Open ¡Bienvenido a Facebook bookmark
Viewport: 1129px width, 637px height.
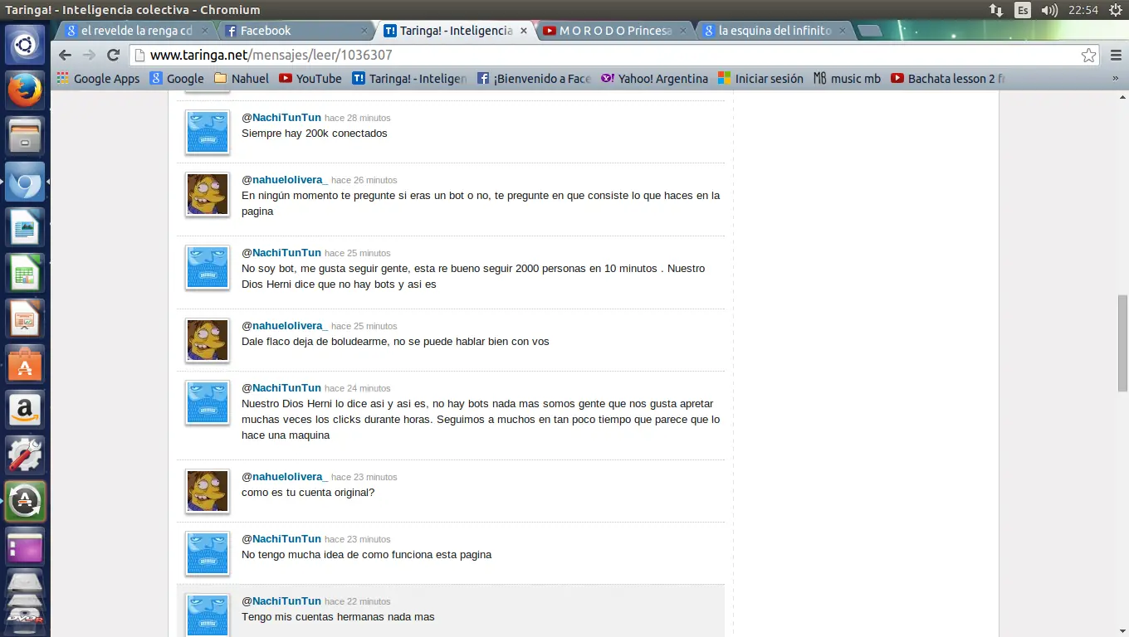[534, 79]
